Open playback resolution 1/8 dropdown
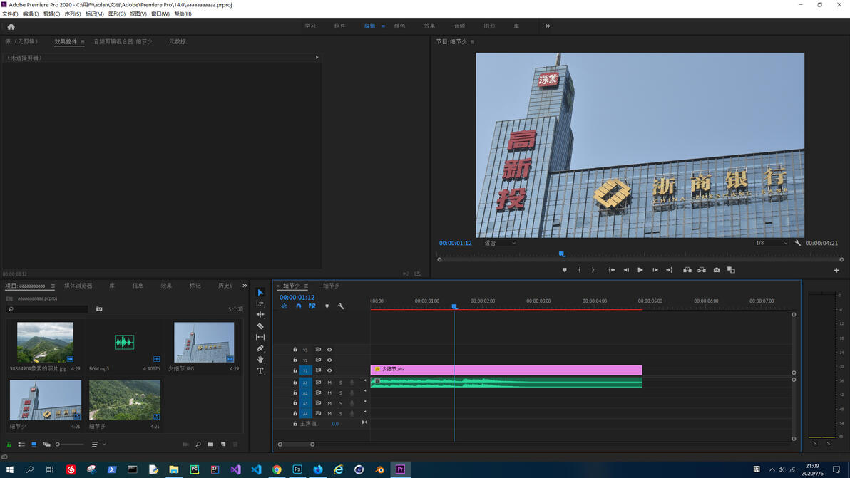The height and width of the screenshot is (478, 850). 772,243
